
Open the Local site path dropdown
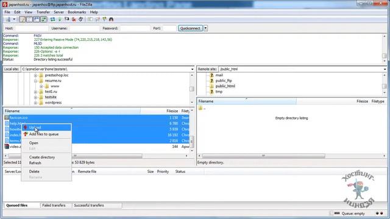(193, 69)
